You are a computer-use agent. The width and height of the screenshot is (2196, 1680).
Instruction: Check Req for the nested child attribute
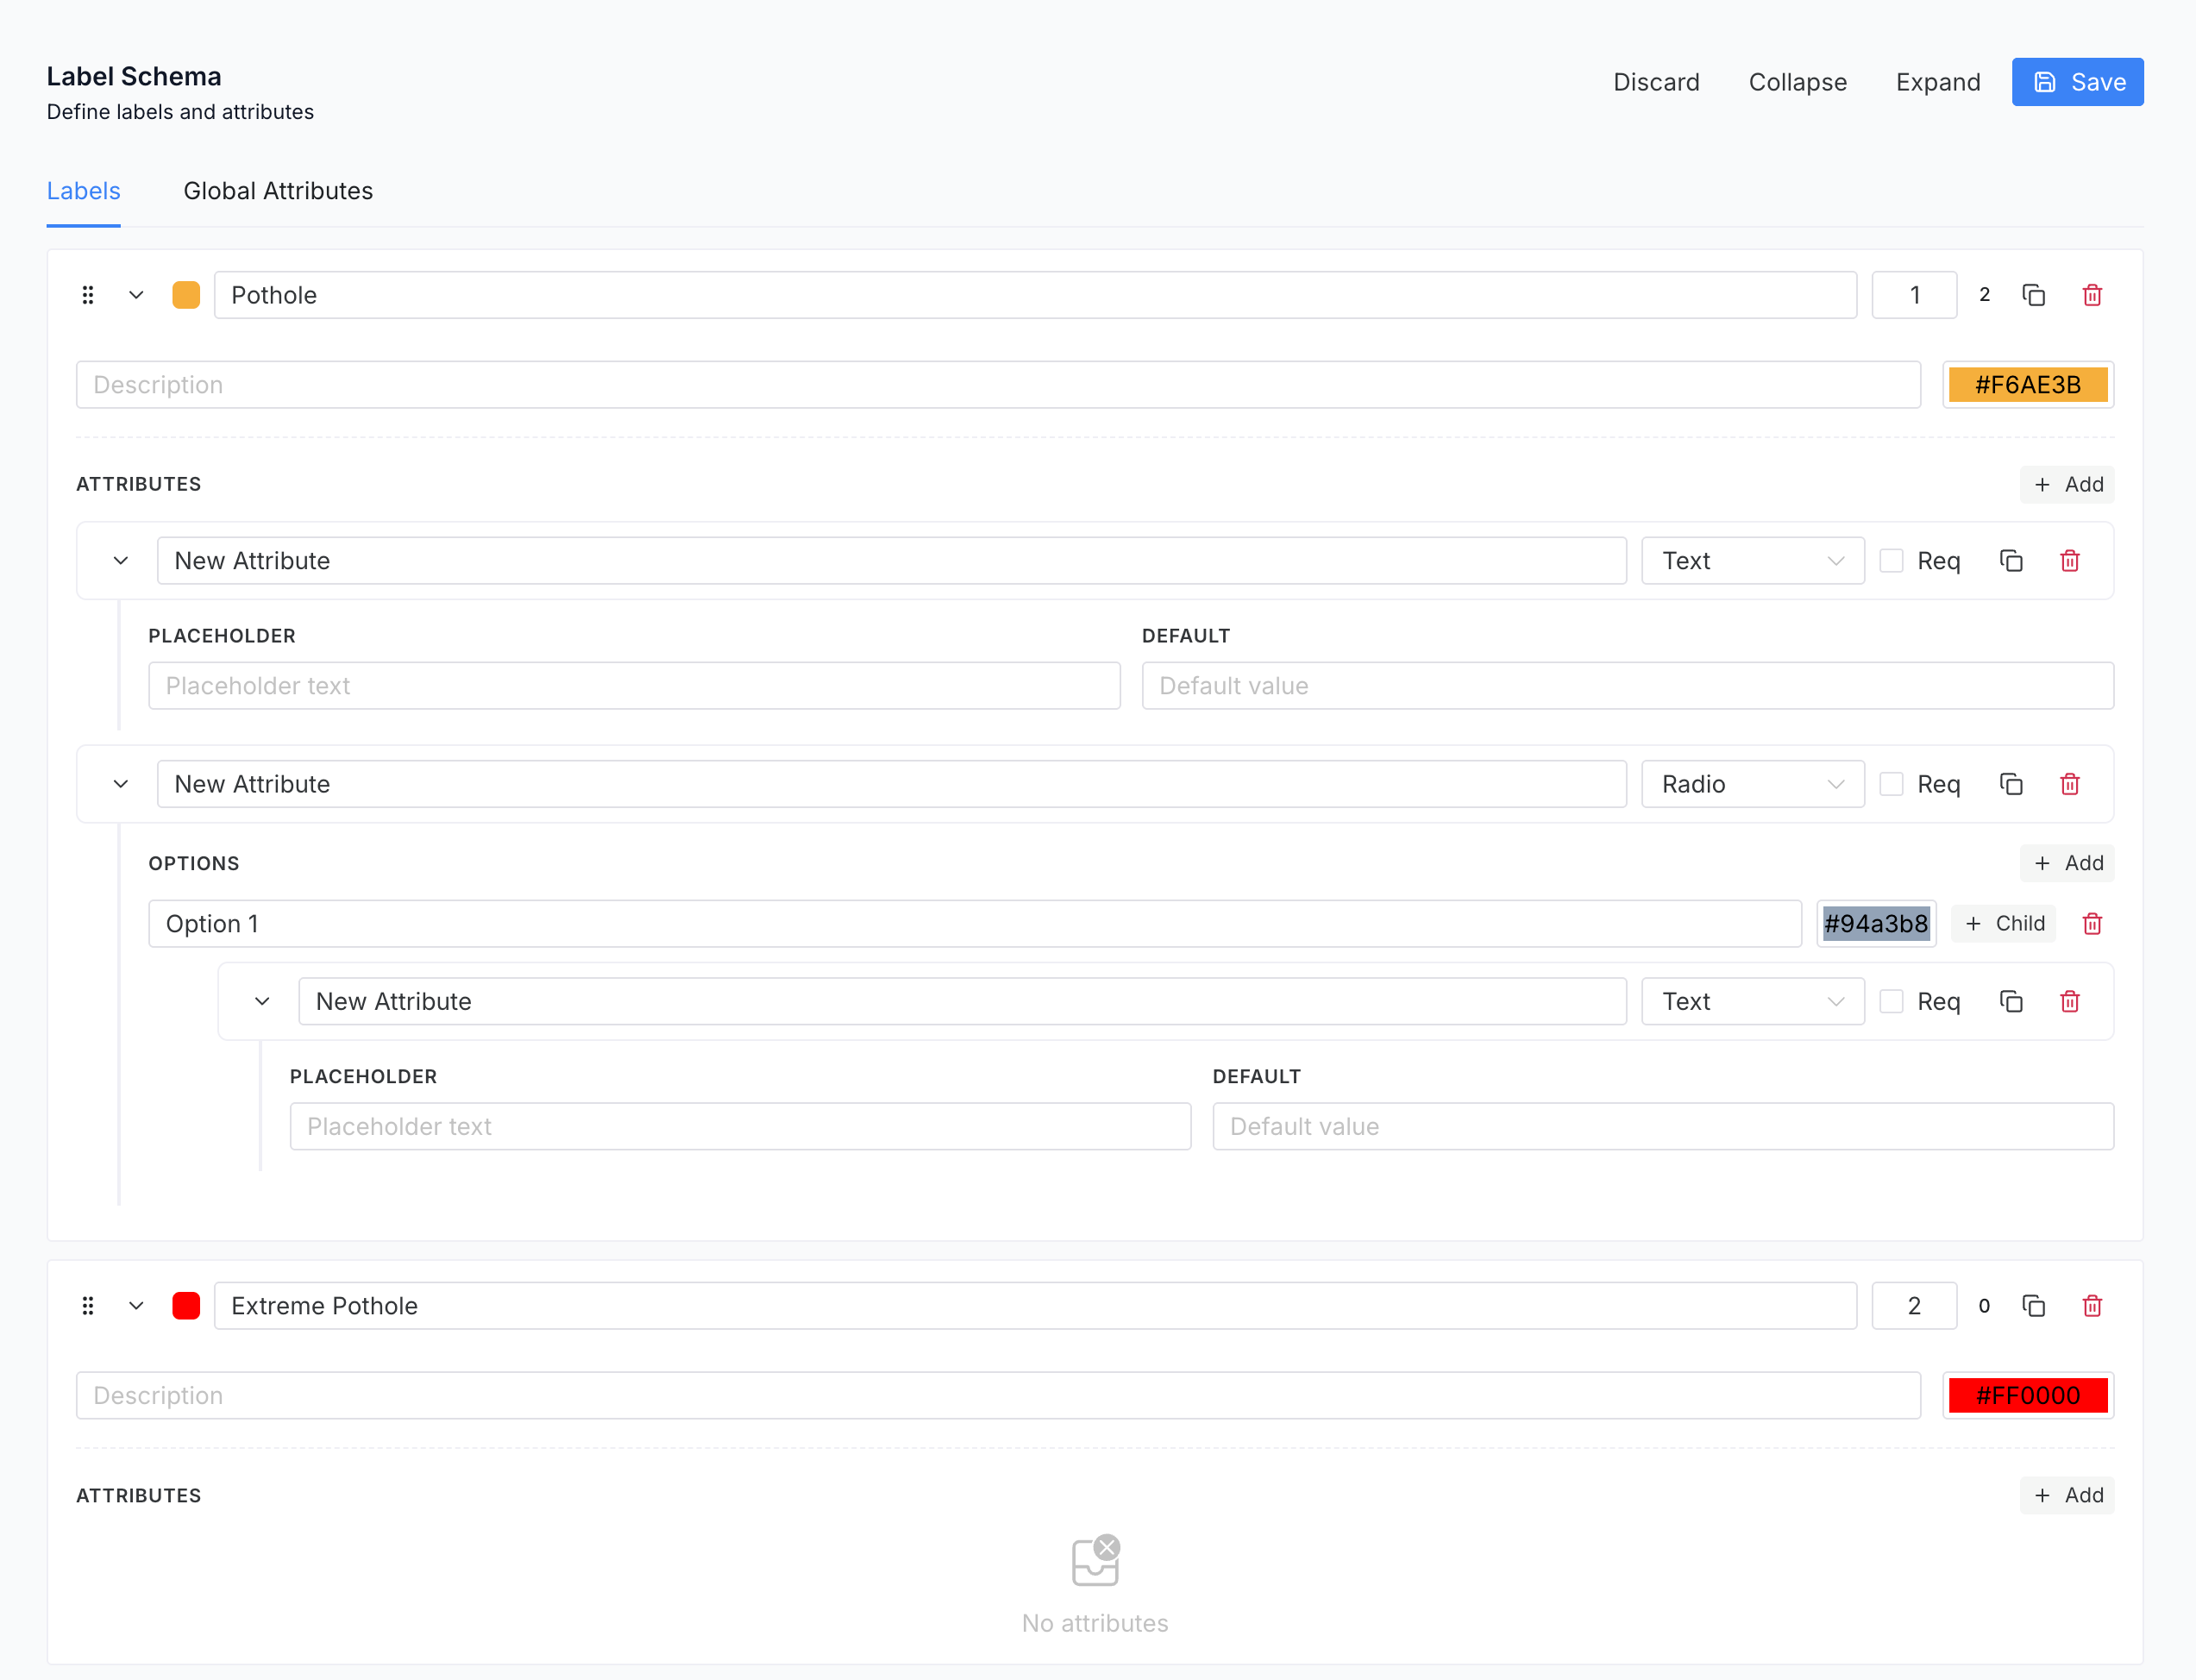coord(1891,1001)
